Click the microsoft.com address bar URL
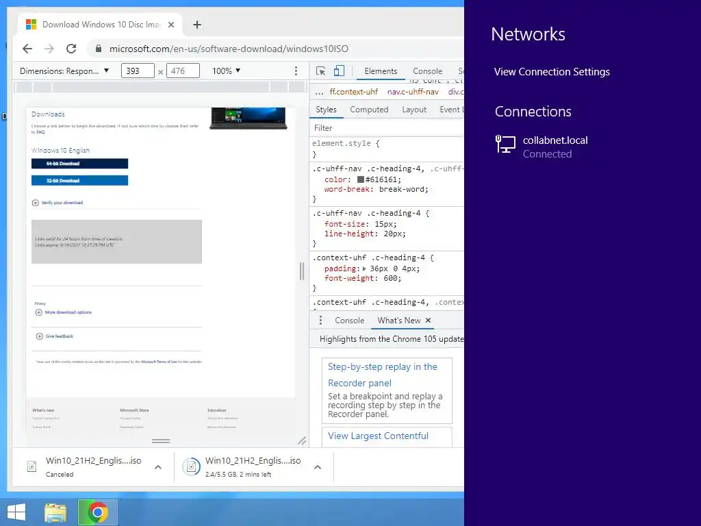701x526 pixels. tap(229, 49)
